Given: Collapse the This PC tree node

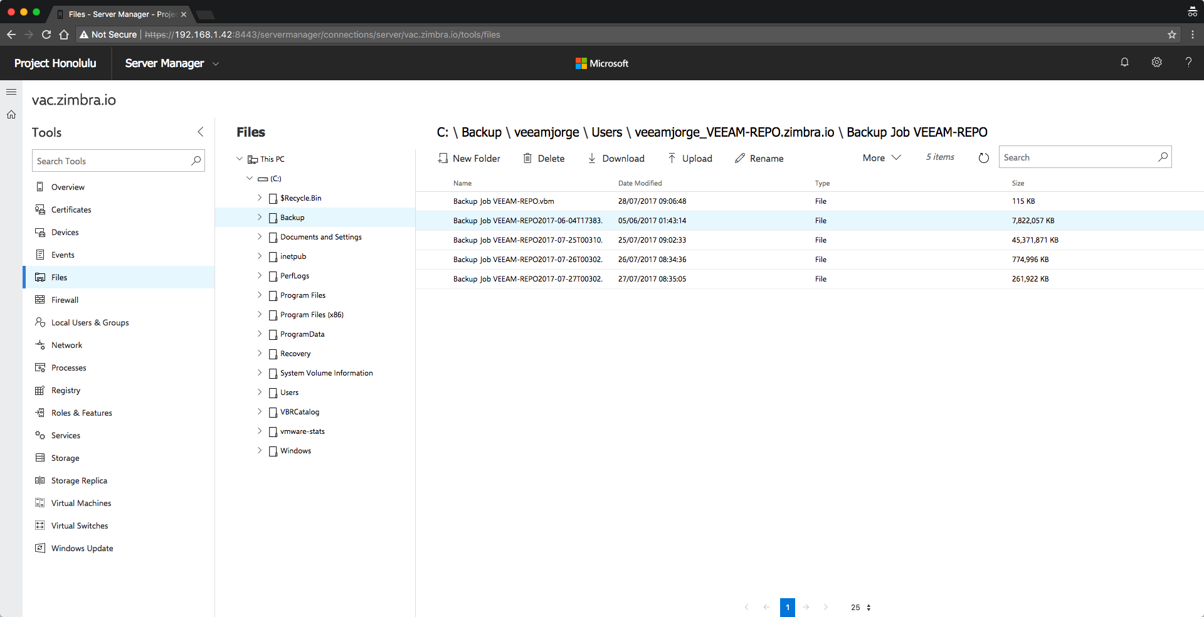Looking at the screenshot, I should pos(240,159).
